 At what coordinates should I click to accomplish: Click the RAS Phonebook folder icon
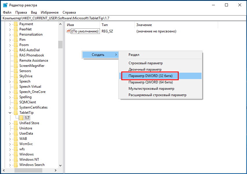pyautogui.click(x=16, y=55)
